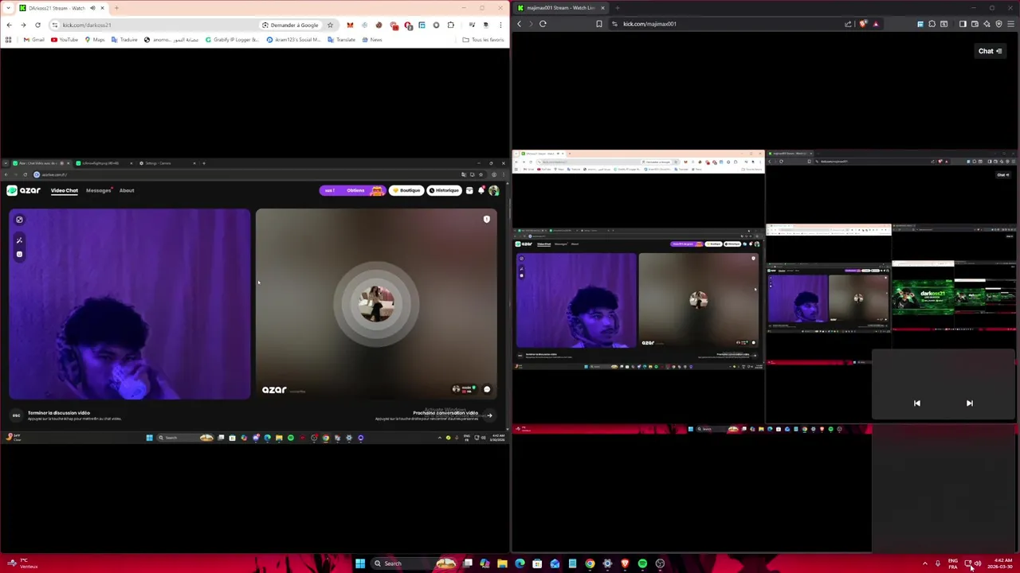Toggle Brave's sidebar panel
The height and width of the screenshot is (573, 1020).
click(963, 24)
